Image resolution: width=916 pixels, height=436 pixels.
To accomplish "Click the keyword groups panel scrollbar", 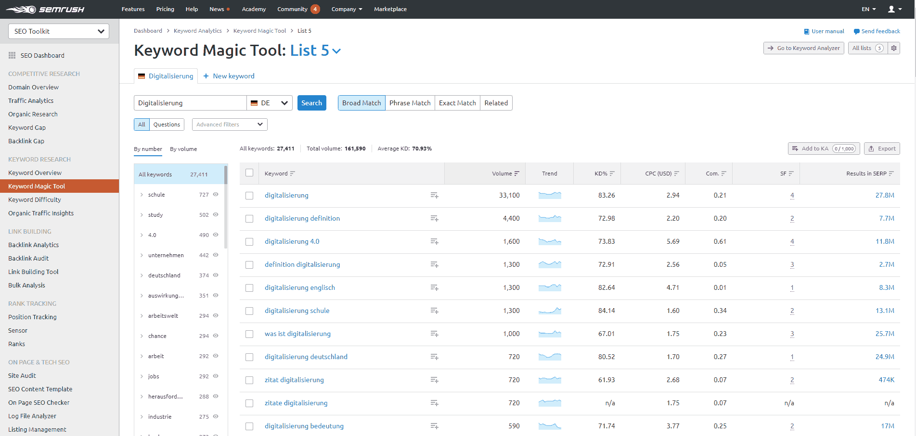I will point(226,207).
